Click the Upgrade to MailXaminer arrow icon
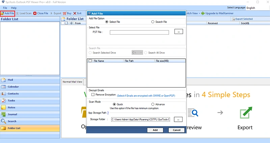Viewport: 270px width, 143px height. [x=203, y=13]
